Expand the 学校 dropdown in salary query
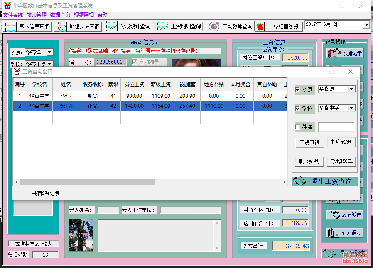The width and height of the screenshot is (373, 268). click(x=352, y=108)
